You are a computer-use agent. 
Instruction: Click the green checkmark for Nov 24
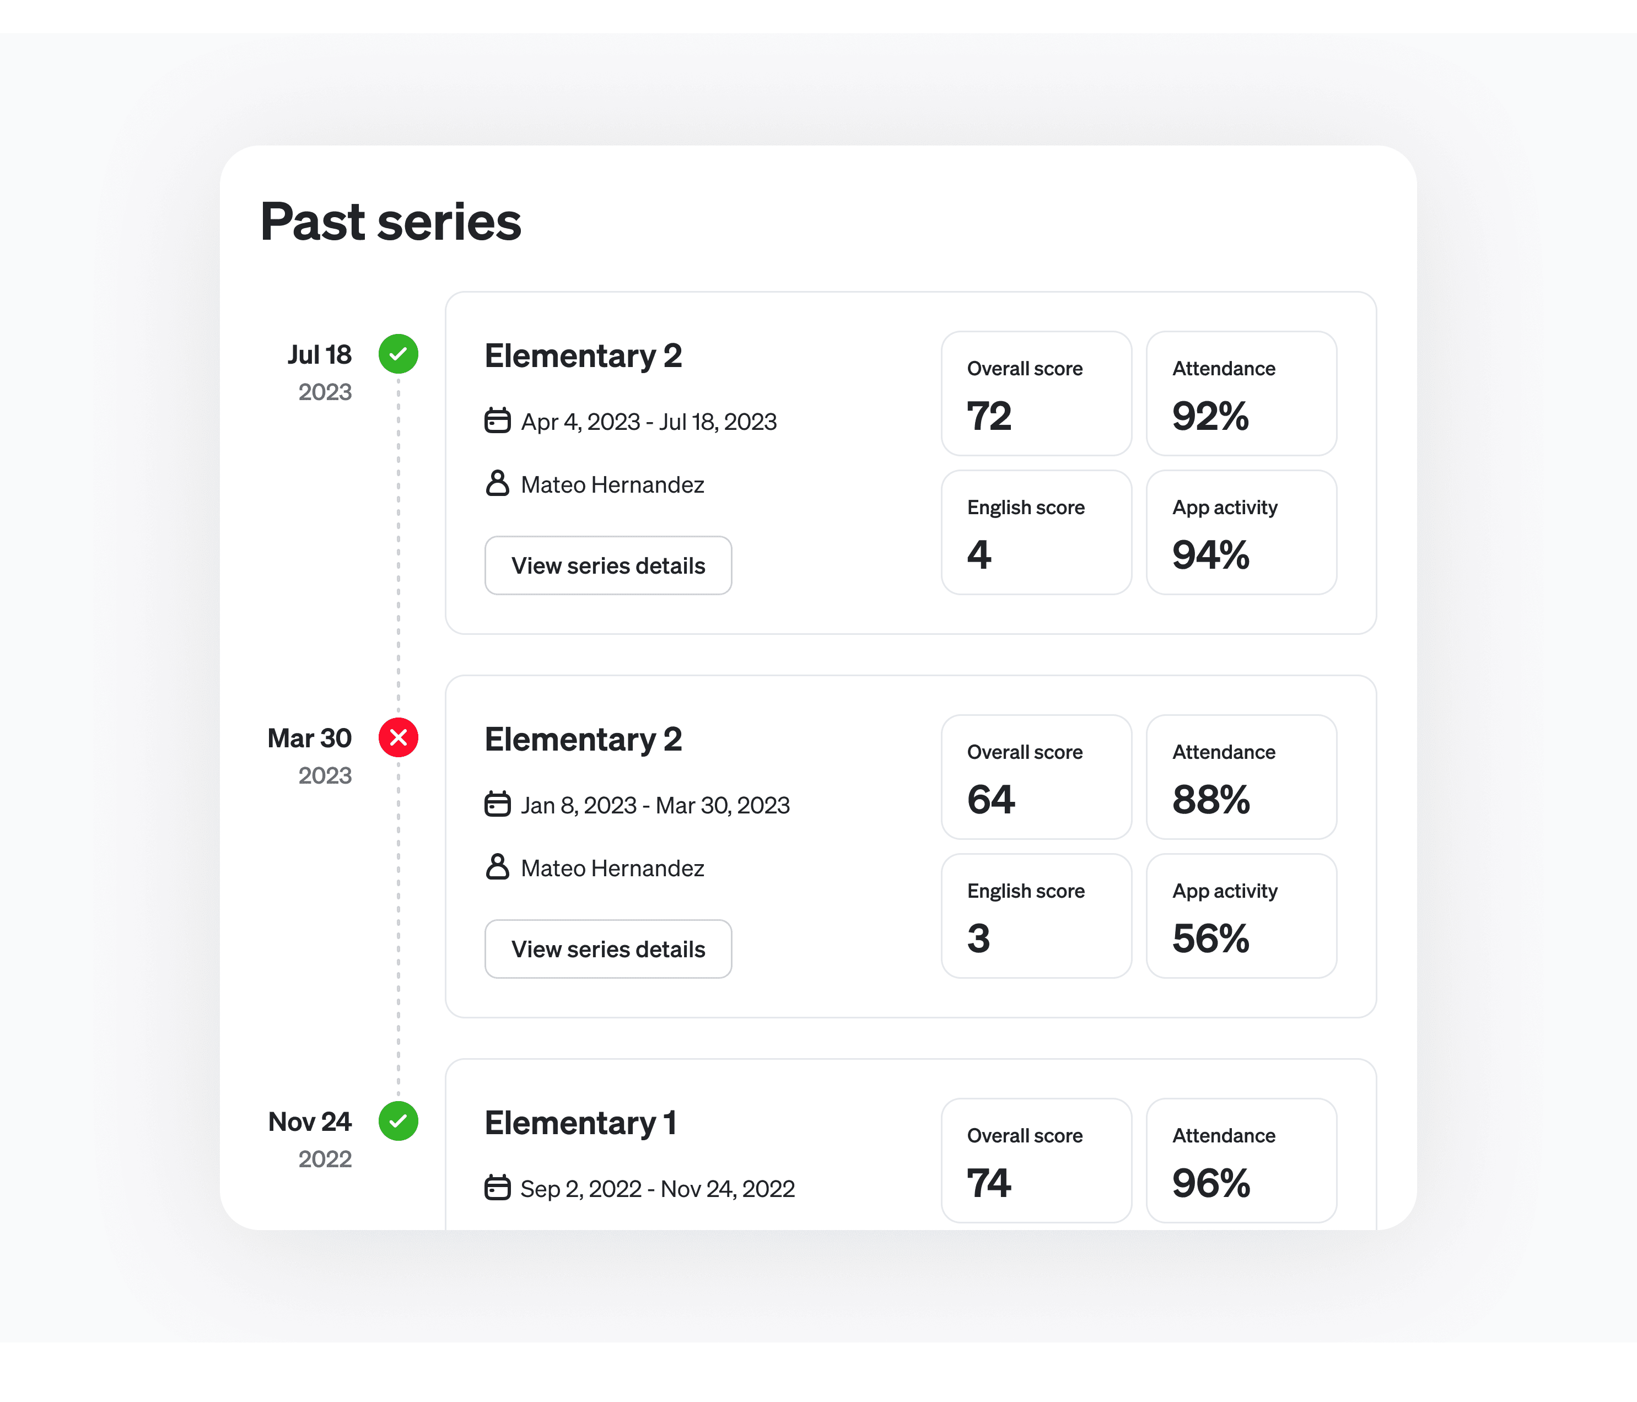(x=398, y=1121)
